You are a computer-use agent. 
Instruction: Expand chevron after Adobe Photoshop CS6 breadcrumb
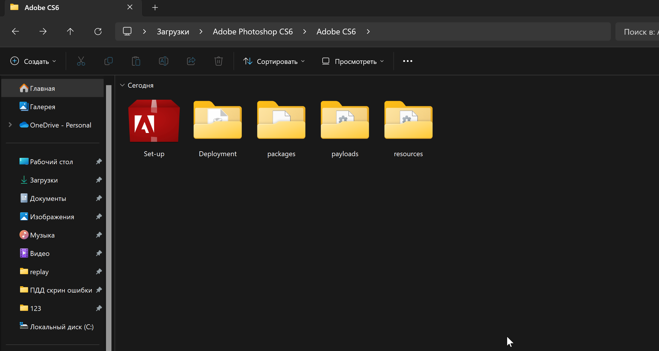[x=305, y=32]
